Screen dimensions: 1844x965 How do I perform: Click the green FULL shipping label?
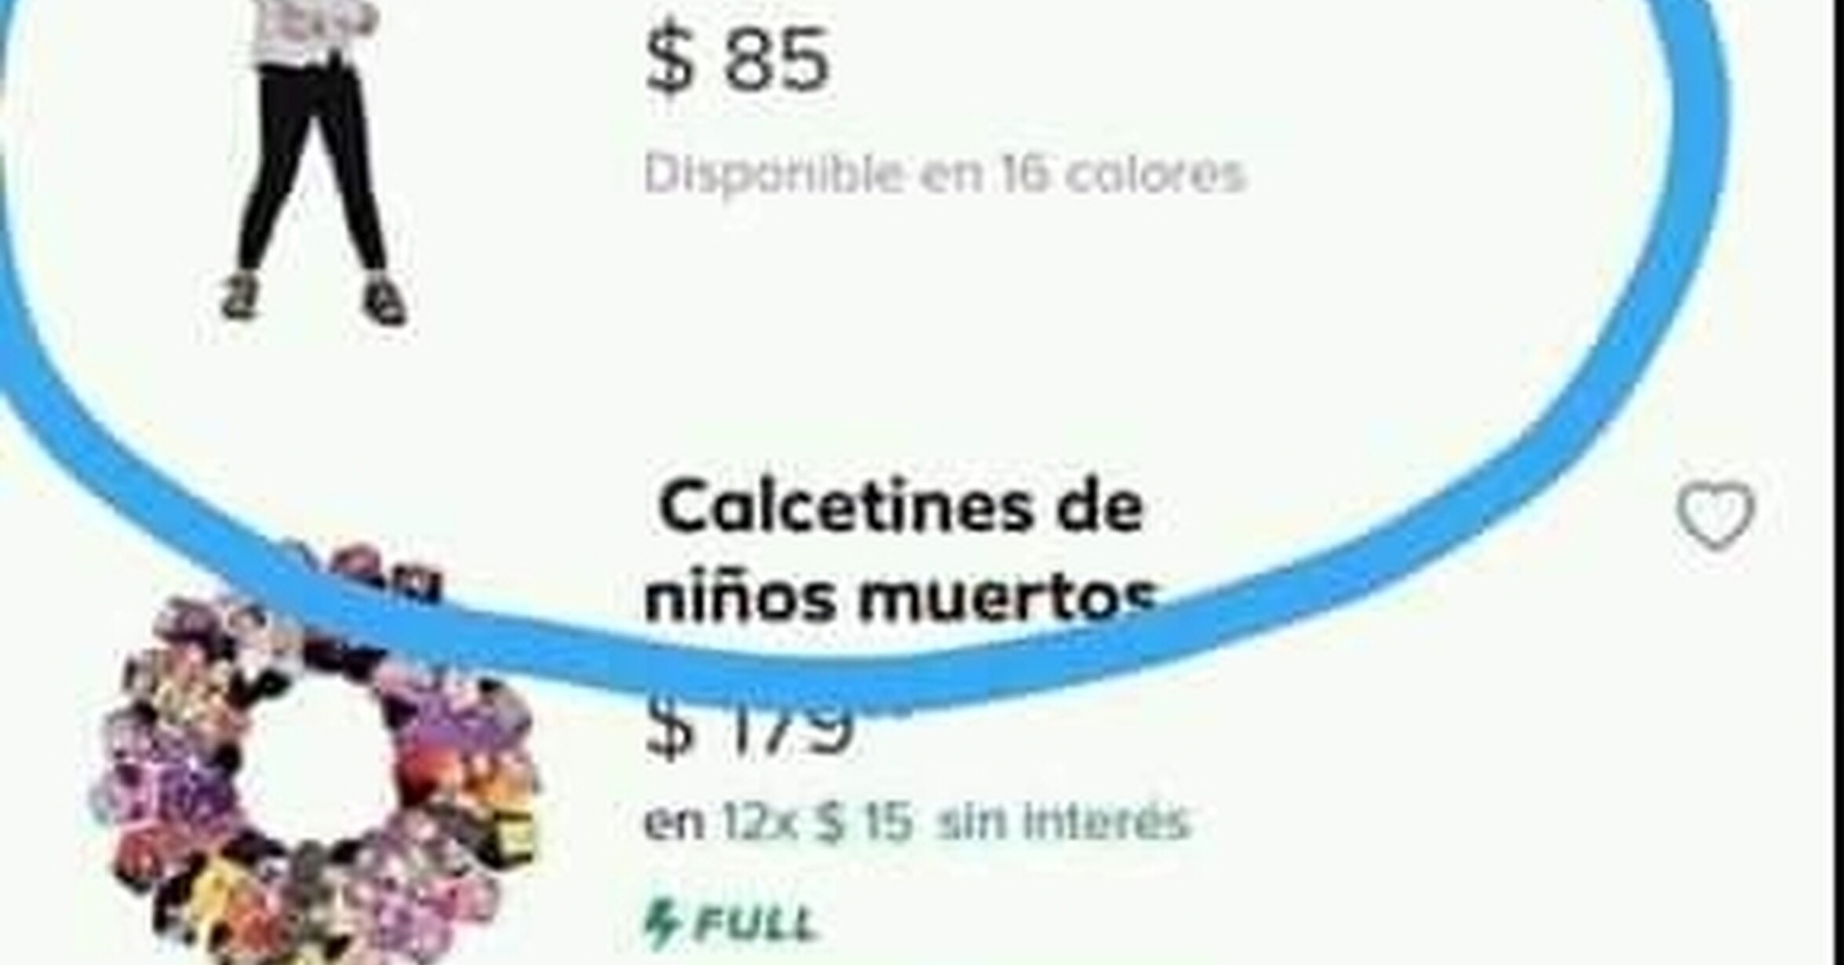[x=731, y=924]
